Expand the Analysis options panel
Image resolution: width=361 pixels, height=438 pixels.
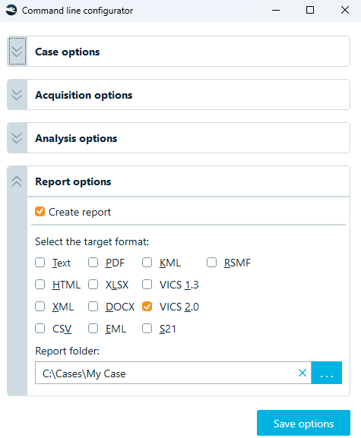point(17,138)
